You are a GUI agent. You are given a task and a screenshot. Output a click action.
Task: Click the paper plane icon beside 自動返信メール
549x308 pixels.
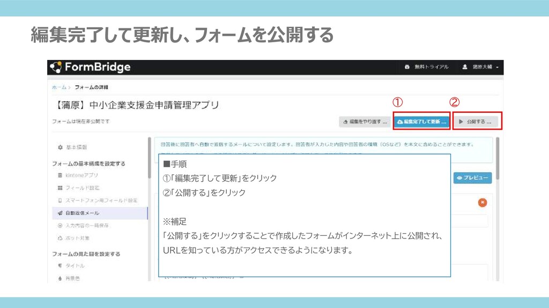[x=60, y=213]
